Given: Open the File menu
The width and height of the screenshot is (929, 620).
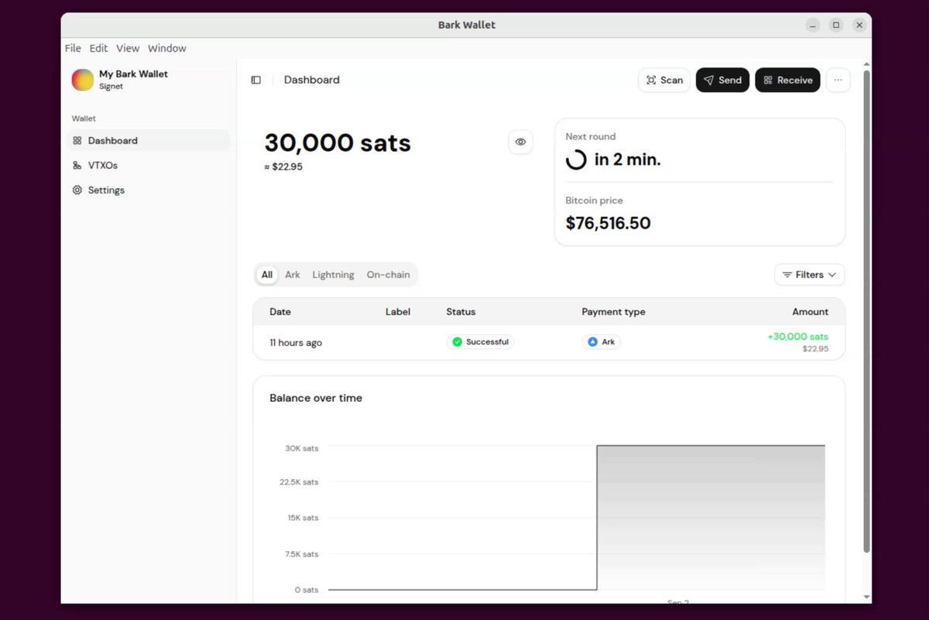Looking at the screenshot, I should [x=73, y=48].
